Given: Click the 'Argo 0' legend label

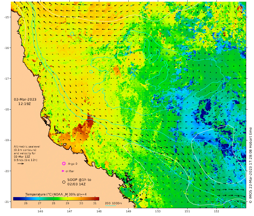Looking at the screenshot, I should pos(72,164).
